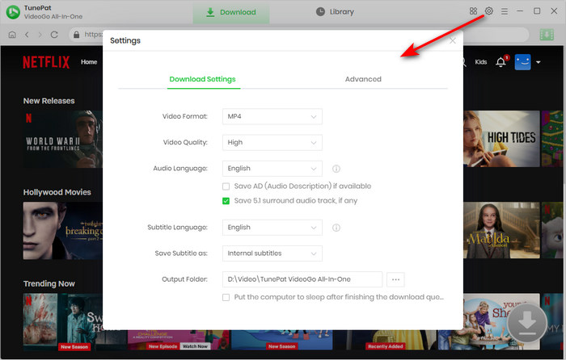The image size is (566, 360).
Task: Enable Save AD (Audio Description) checkbox
Action: point(226,186)
